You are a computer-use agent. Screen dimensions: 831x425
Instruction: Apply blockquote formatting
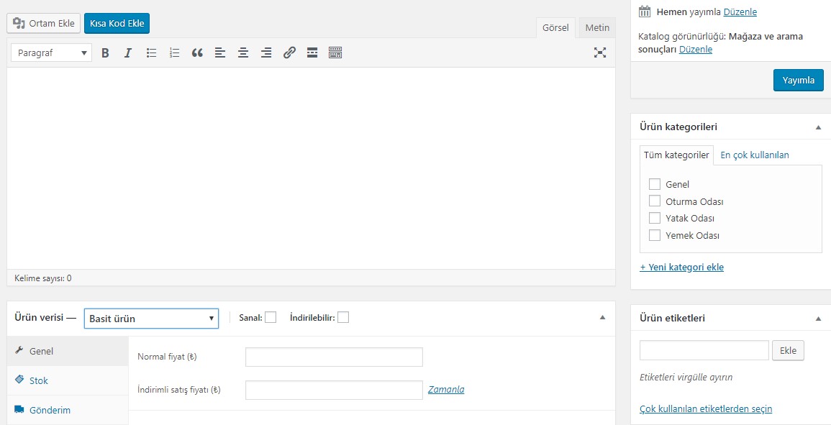[197, 52]
